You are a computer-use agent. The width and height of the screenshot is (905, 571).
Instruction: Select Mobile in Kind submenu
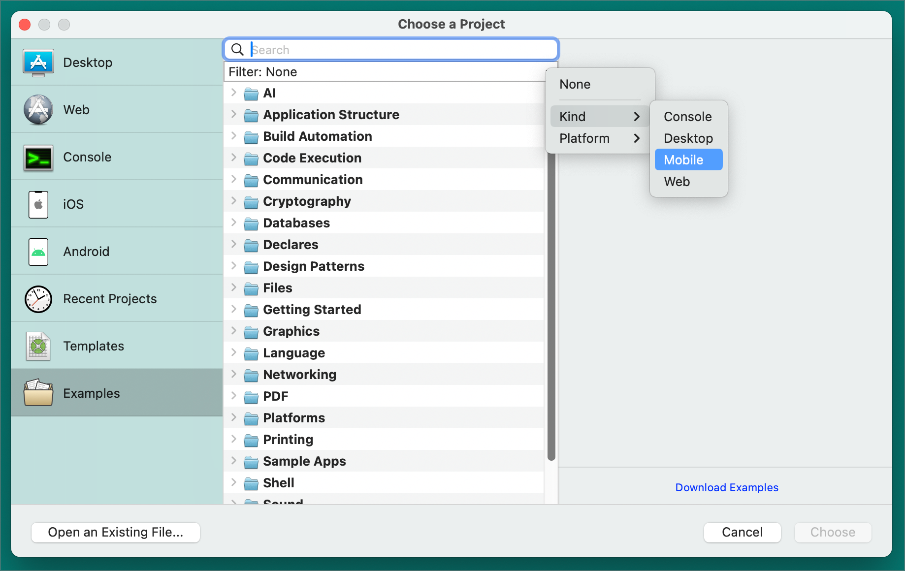688,160
